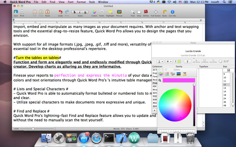This screenshot has width=236, height=147.
Task: Select the crayons picker mode
Action: [x=185, y=74]
